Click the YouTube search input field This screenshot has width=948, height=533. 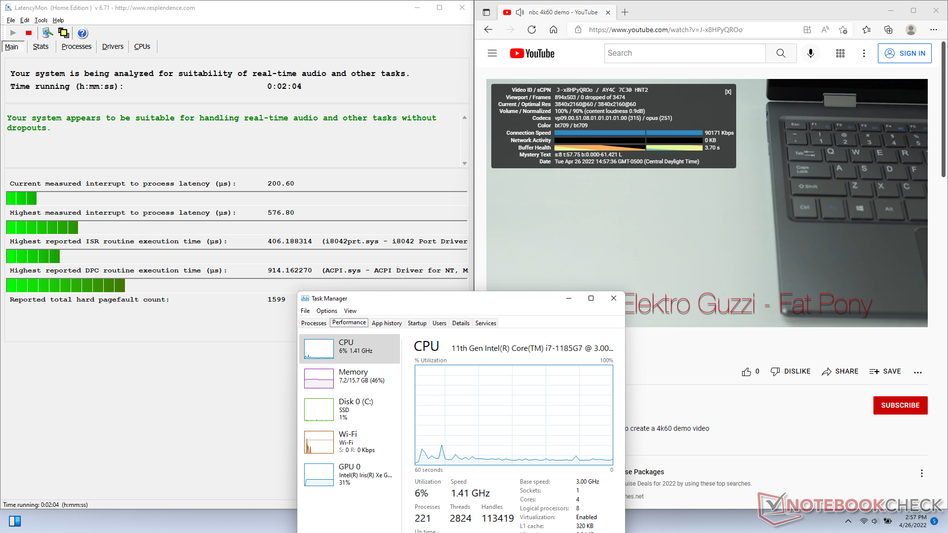[685, 53]
